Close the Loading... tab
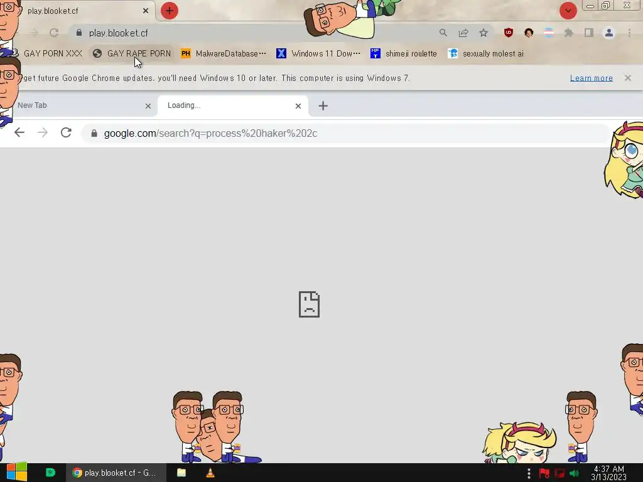The image size is (643, 482). point(298,106)
